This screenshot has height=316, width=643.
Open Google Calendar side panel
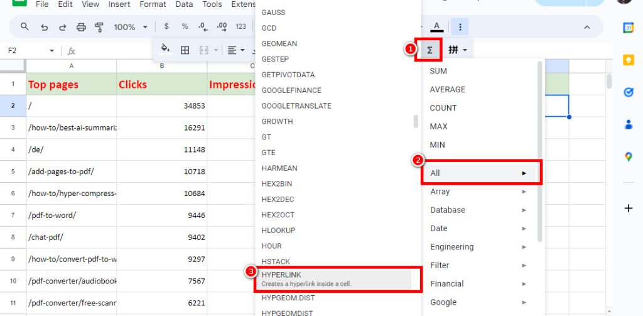pos(628,27)
